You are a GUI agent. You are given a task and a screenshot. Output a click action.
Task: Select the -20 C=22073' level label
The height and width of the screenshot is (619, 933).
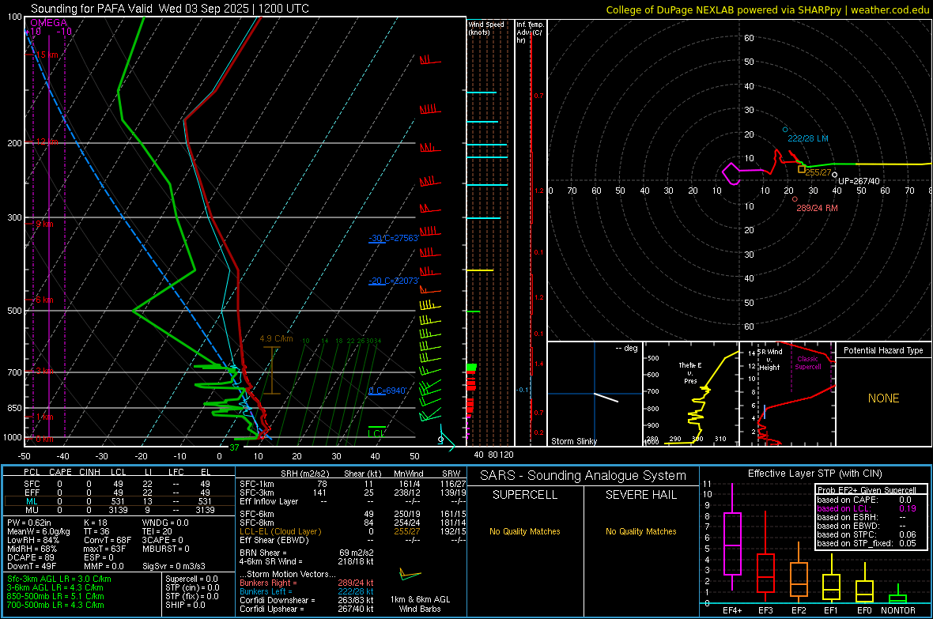(394, 281)
